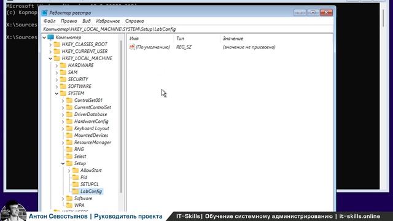Click the HKEY_LOCAL_MACHINE folder icon
This screenshot has width=393, height=221.
[x=57, y=58]
